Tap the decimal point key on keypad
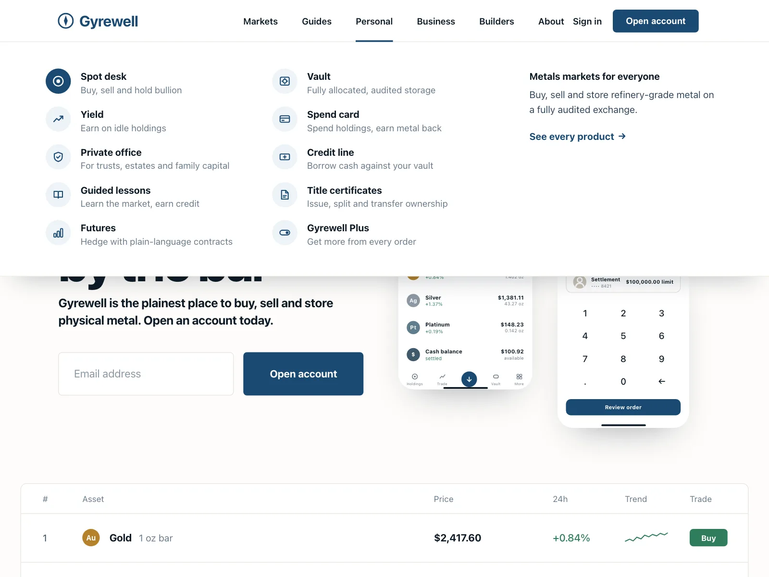The image size is (769, 577). coord(585,383)
